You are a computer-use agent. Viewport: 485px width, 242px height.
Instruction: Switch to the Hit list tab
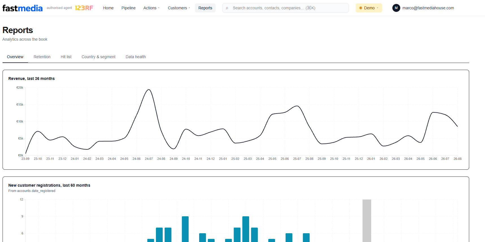66,57
